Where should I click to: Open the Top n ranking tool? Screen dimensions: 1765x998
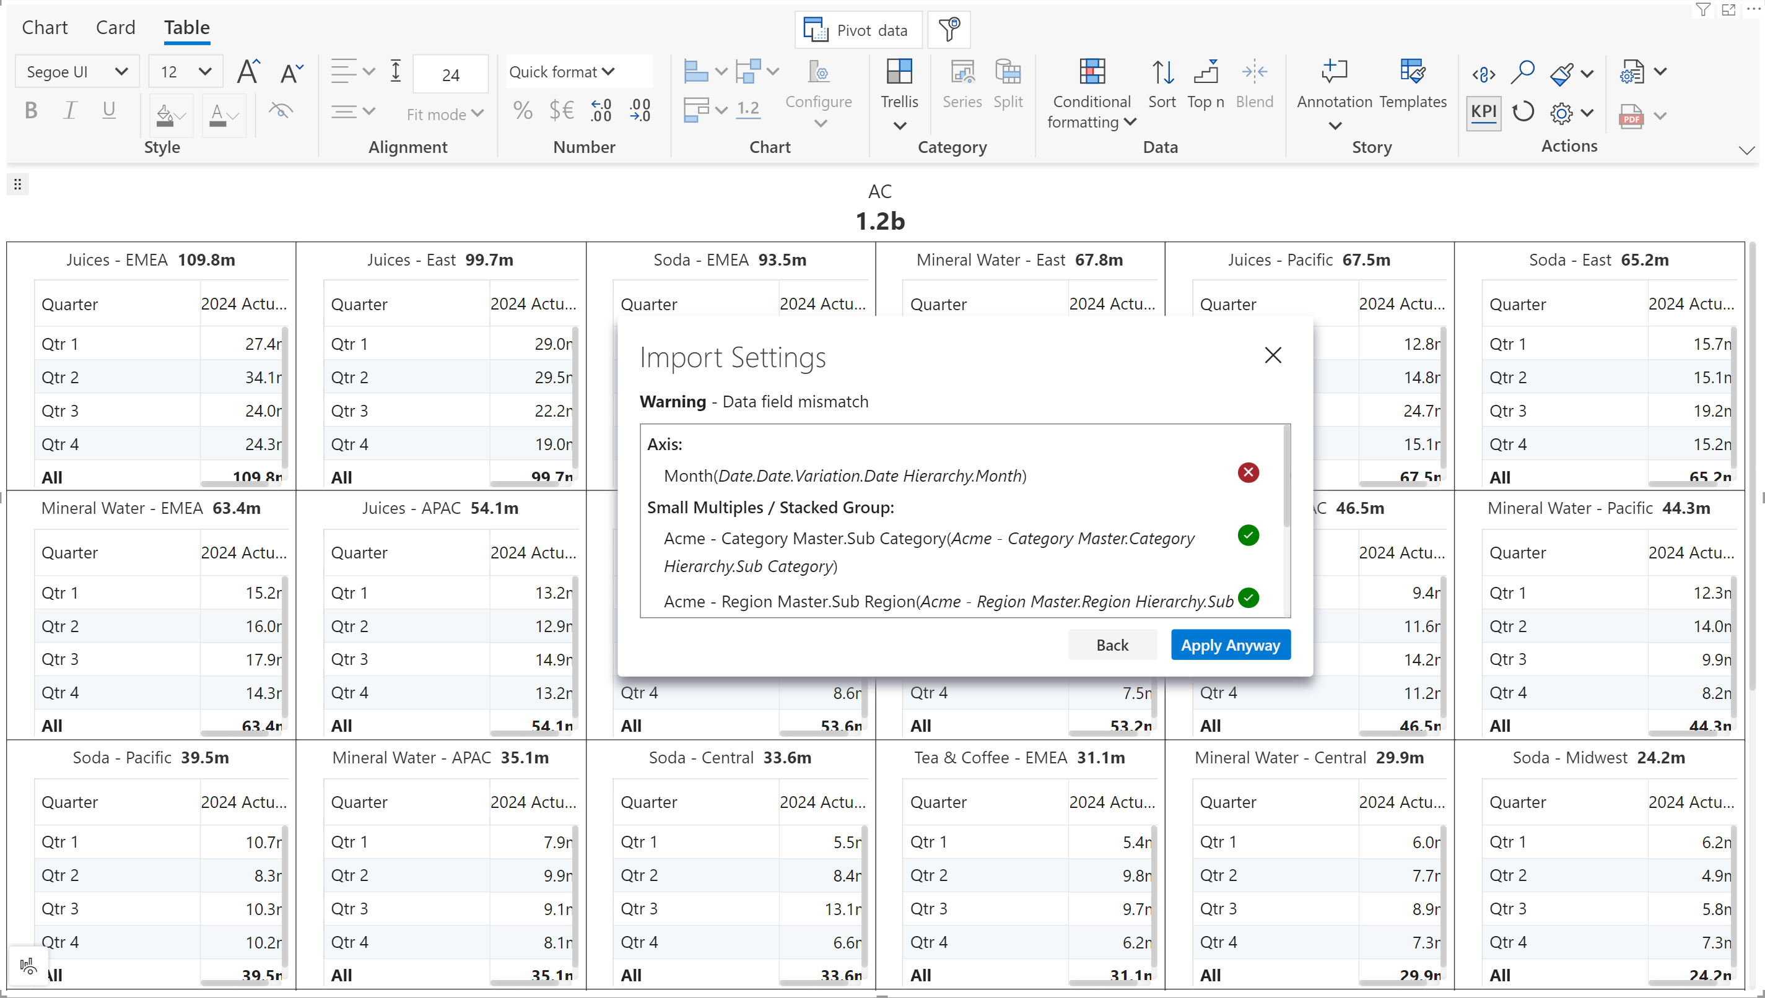click(x=1205, y=72)
